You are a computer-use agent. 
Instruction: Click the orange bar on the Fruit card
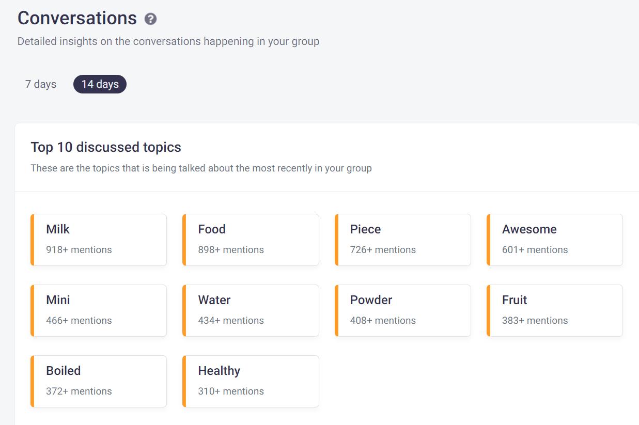click(489, 310)
